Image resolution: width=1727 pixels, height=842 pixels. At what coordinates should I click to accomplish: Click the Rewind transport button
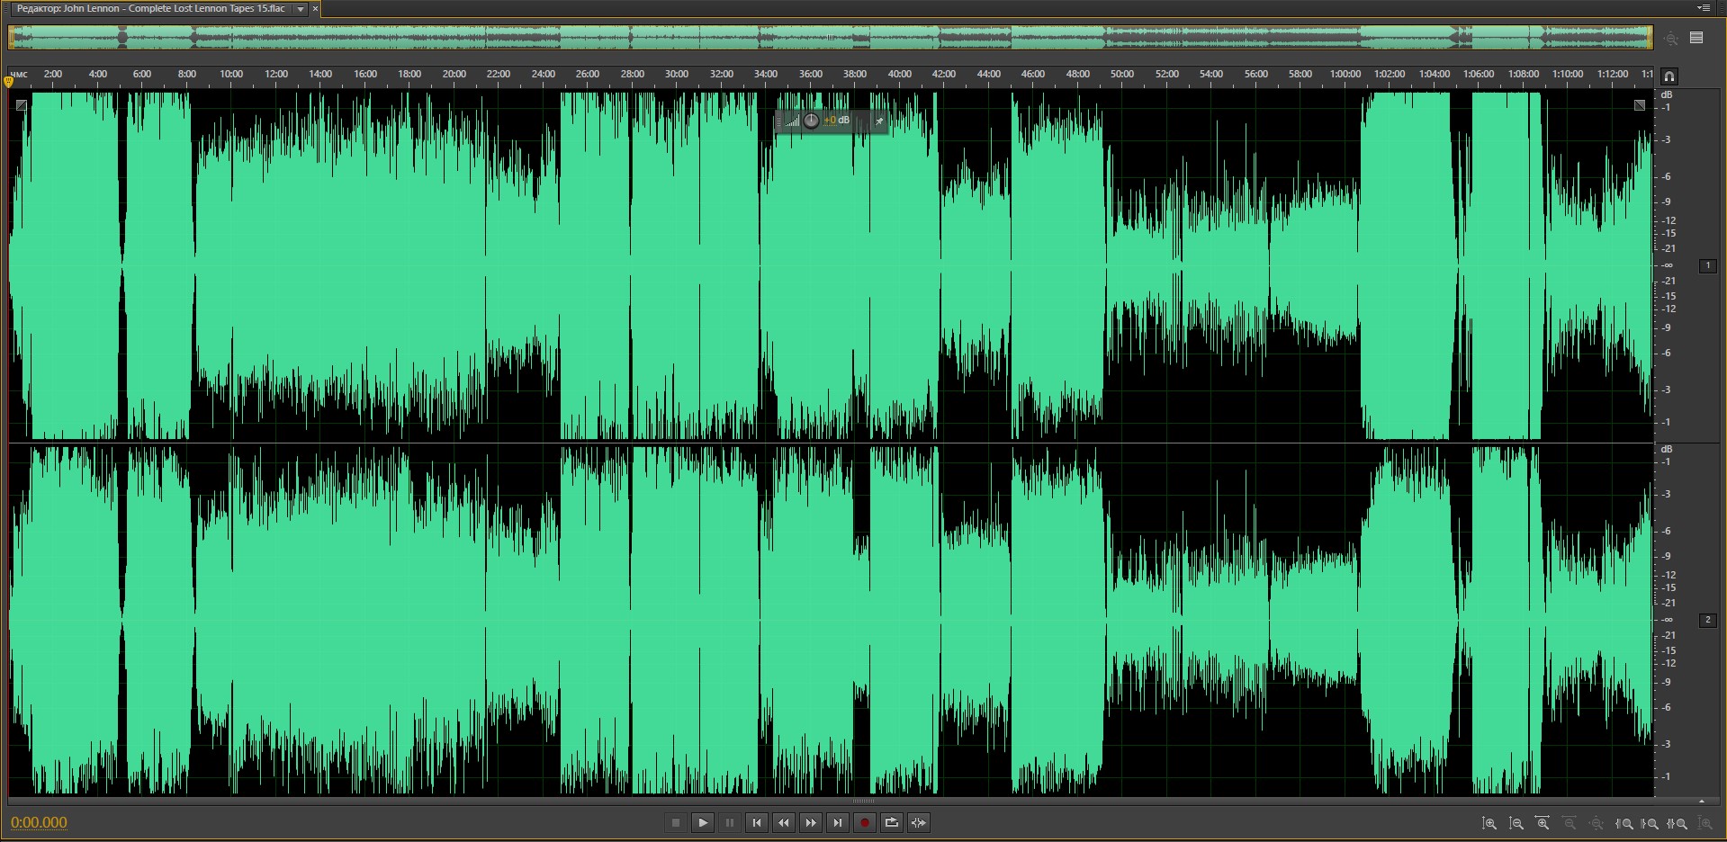pyautogui.click(x=784, y=822)
